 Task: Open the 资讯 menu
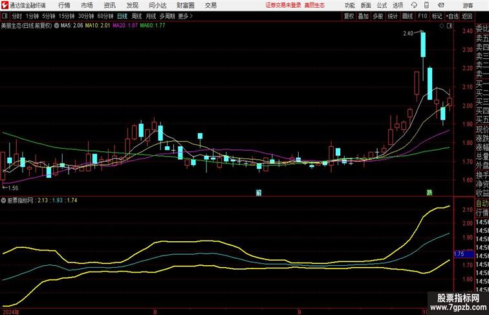(x=109, y=5)
